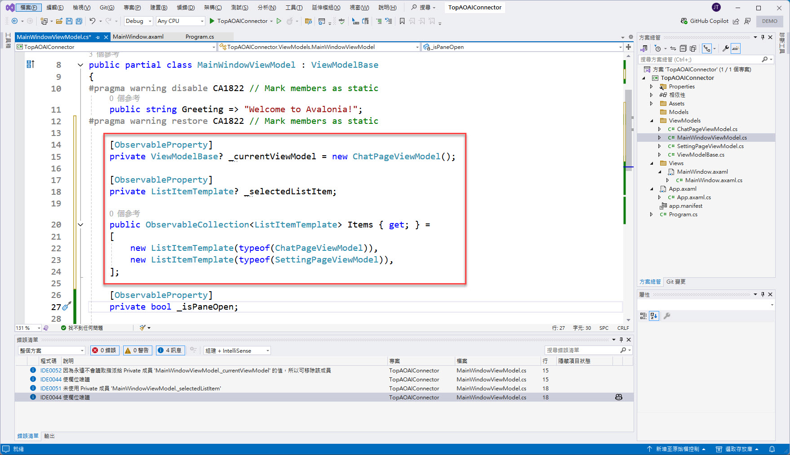The height and width of the screenshot is (455, 790).
Task: Toggle a bookmark with the Bookmark icon
Action: (402, 21)
